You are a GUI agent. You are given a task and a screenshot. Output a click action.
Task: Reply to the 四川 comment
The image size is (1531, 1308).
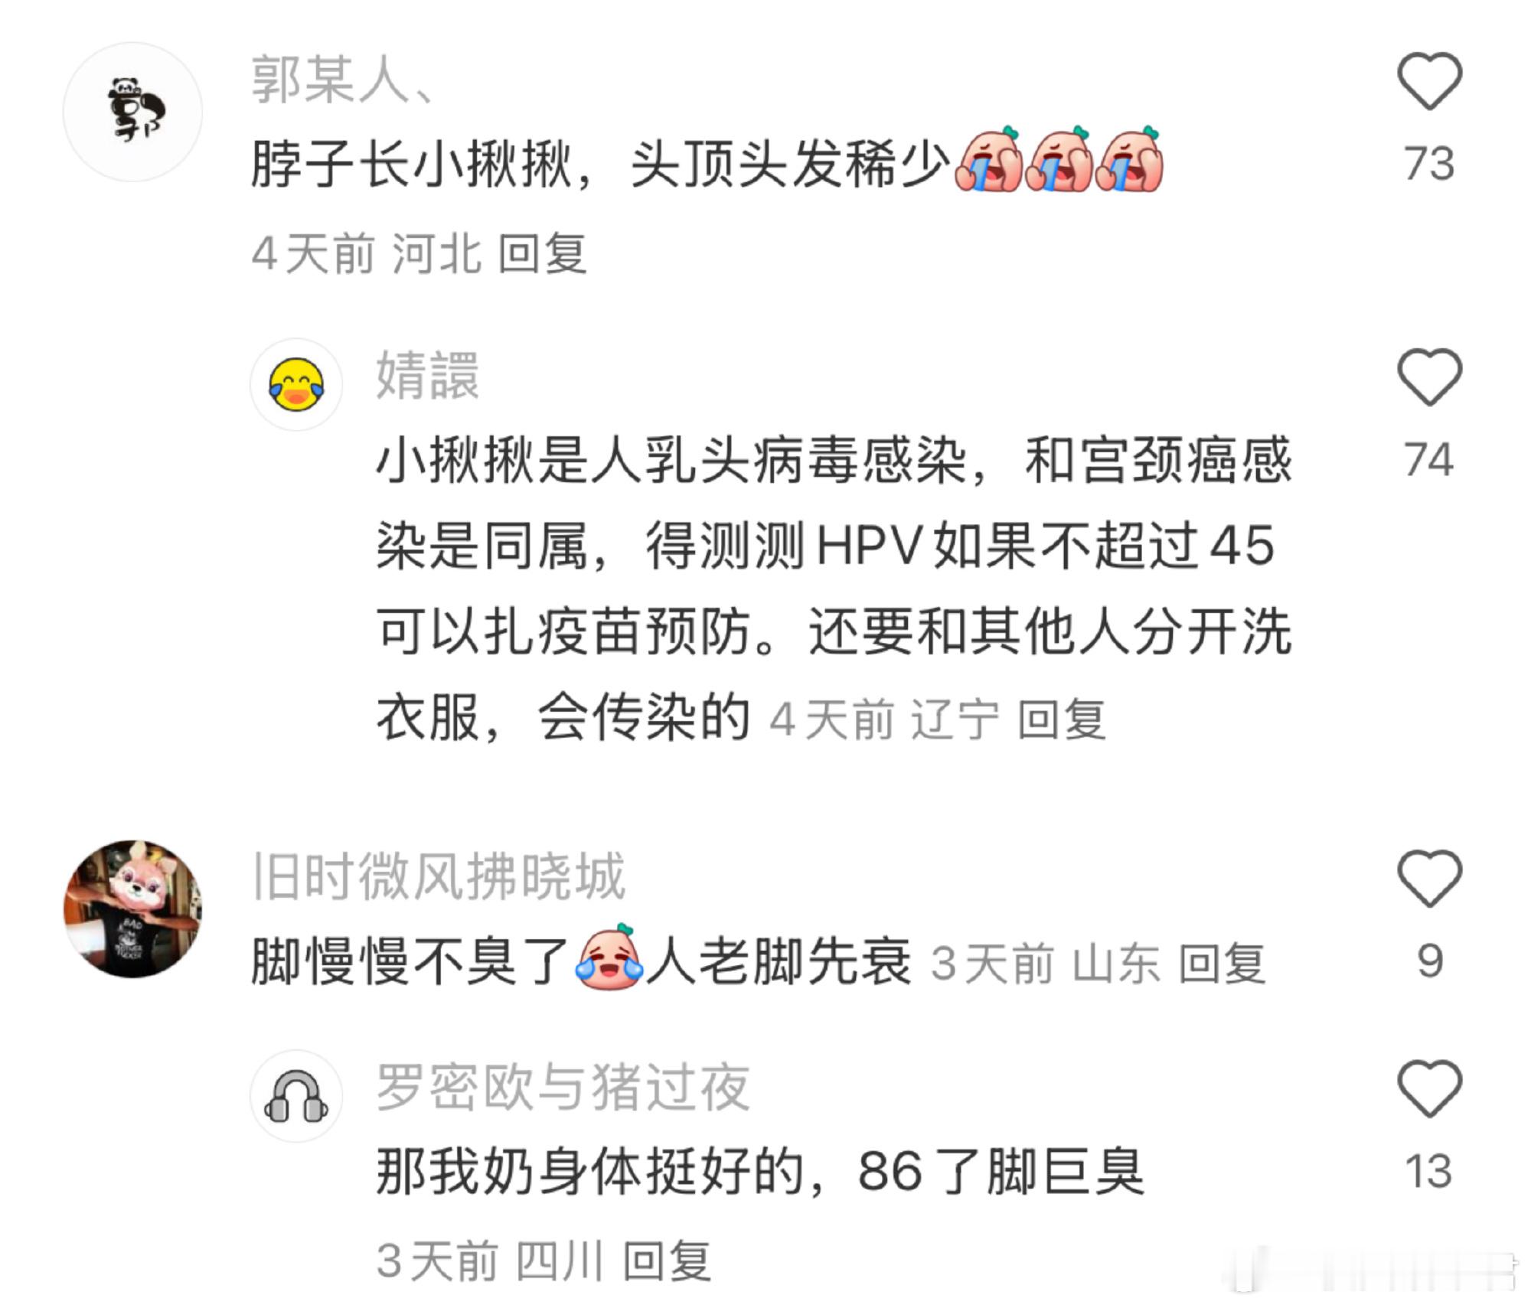pos(667,1261)
